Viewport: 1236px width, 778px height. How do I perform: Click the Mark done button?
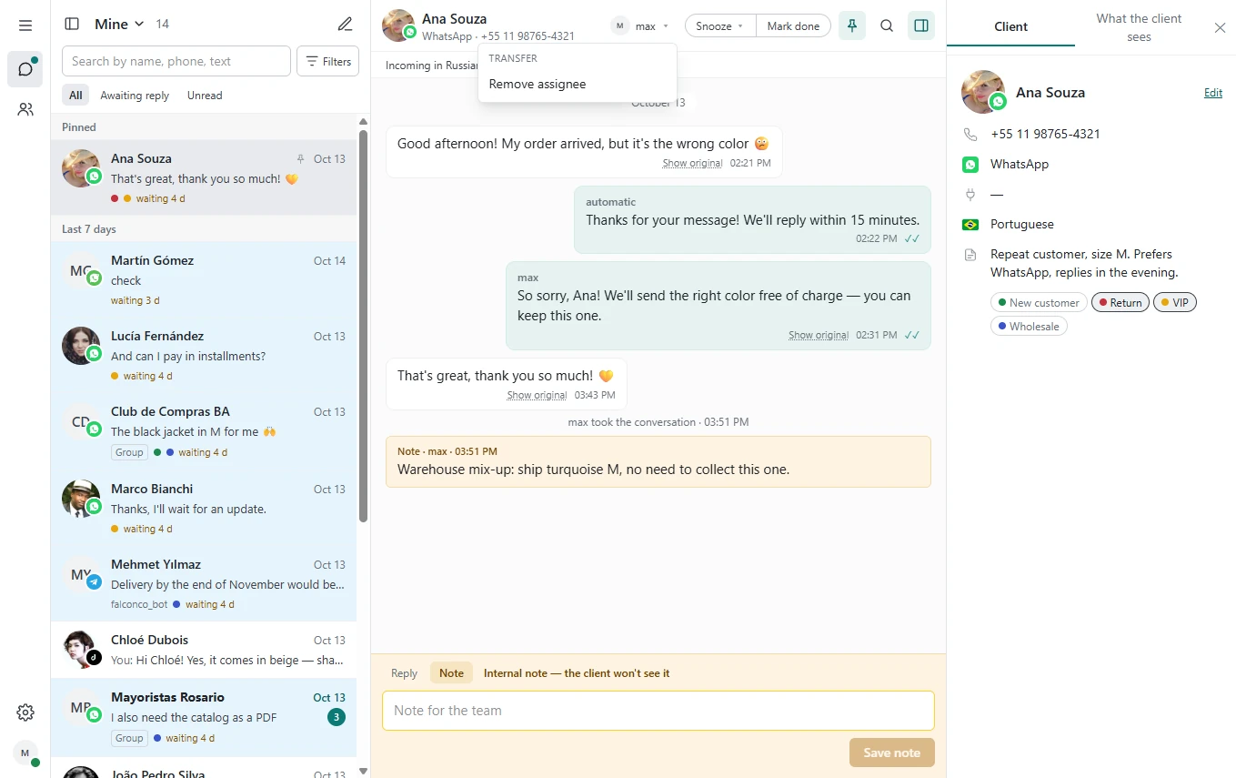pos(793,26)
